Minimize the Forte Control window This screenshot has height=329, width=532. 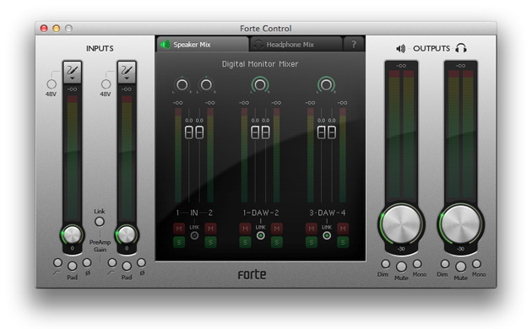coord(57,28)
